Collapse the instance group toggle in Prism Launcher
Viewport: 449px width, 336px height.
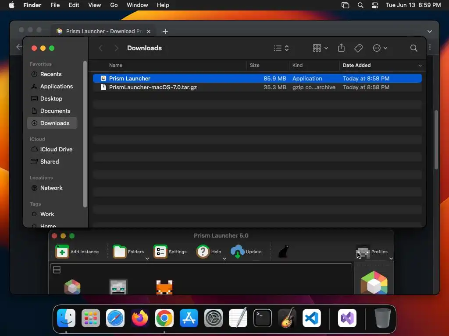click(57, 269)
